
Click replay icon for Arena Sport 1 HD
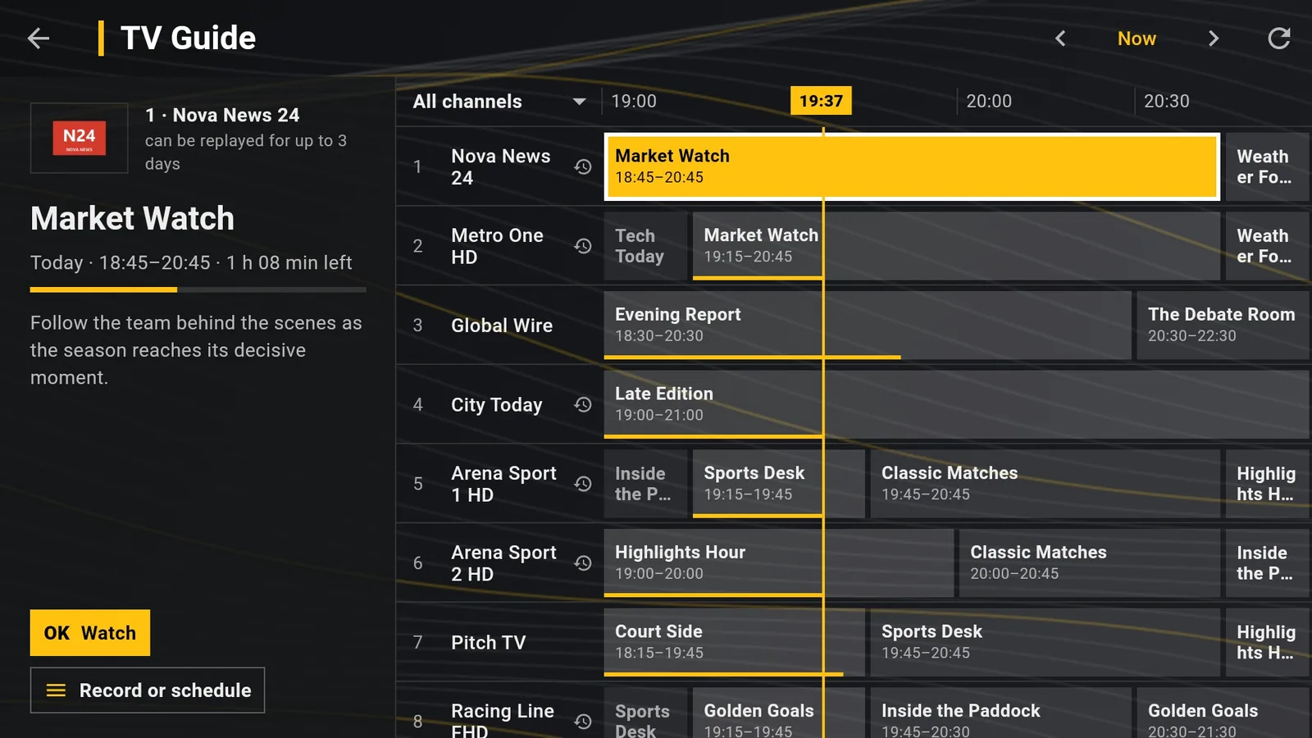(x=583, y=484)
